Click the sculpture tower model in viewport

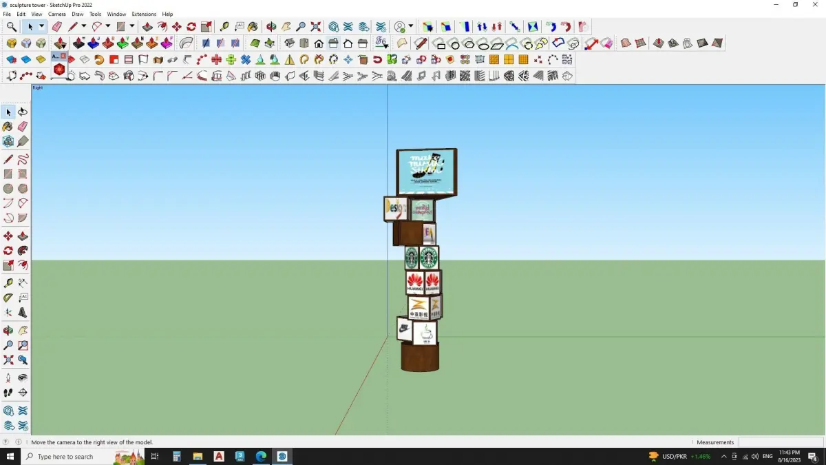[421, 260]
